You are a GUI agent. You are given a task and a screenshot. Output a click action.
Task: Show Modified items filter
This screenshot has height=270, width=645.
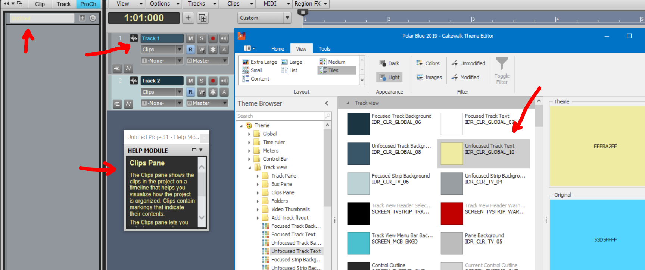tap(465, 77)
